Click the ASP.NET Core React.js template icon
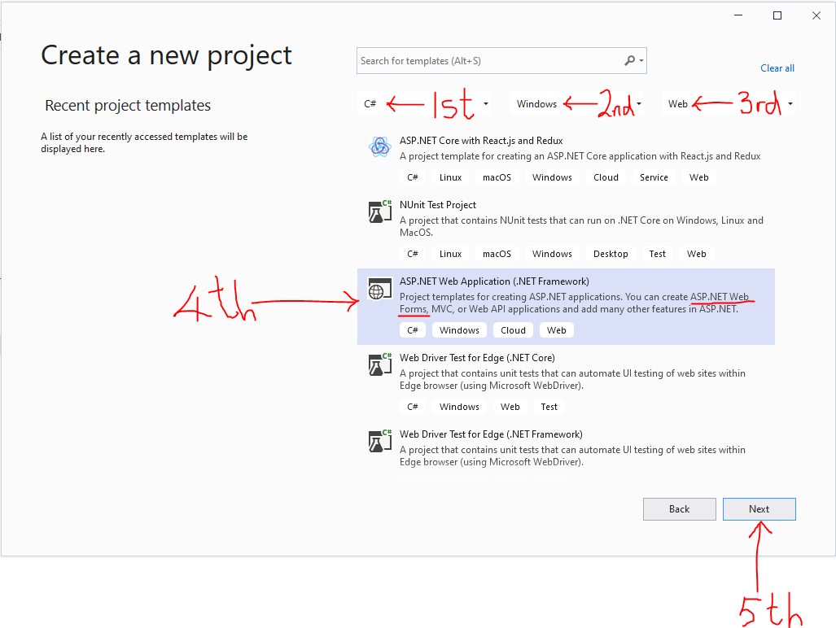 [379, 146]
